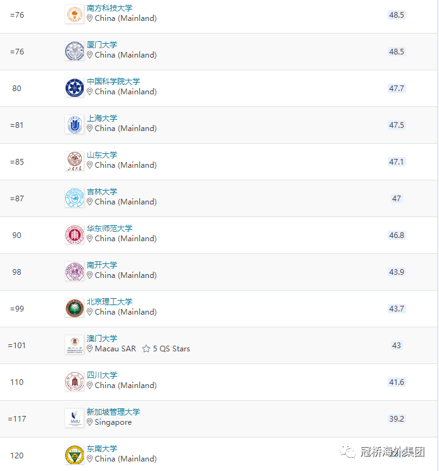Click the 华东师范大学 red emblem icon

(x=75, y=235)
